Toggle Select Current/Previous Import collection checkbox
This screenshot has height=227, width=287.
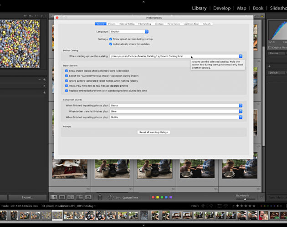click(x=67, y=76)
